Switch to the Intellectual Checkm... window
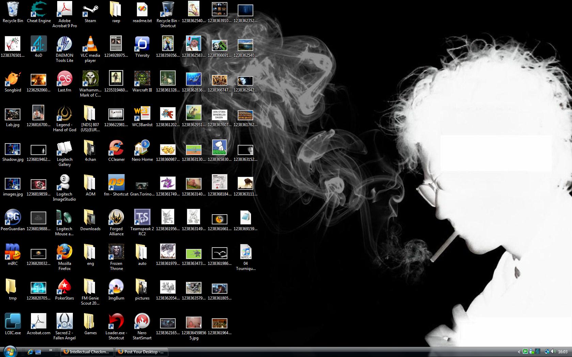The width and height of the screenshot is (572, 357). click(87, 352)
